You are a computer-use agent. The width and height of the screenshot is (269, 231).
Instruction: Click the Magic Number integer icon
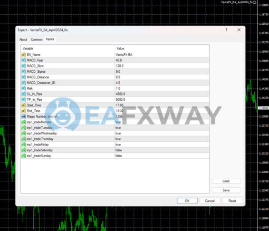pyautogui.click(x=23, y=117)
